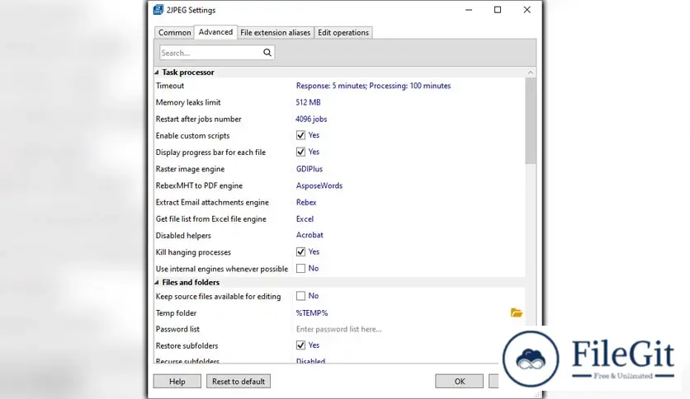Click the %TEMP% temp folder value

[x=312, y=313]
